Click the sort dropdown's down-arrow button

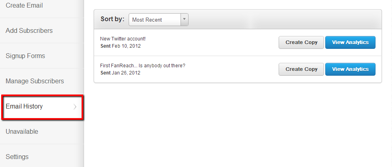click(x=184, y=20)
